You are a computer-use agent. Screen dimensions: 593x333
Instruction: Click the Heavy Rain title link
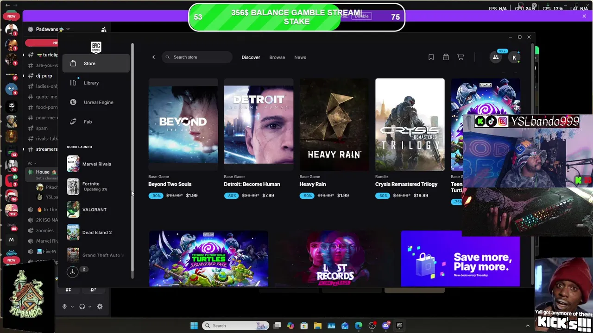click(x=313, y=184)
